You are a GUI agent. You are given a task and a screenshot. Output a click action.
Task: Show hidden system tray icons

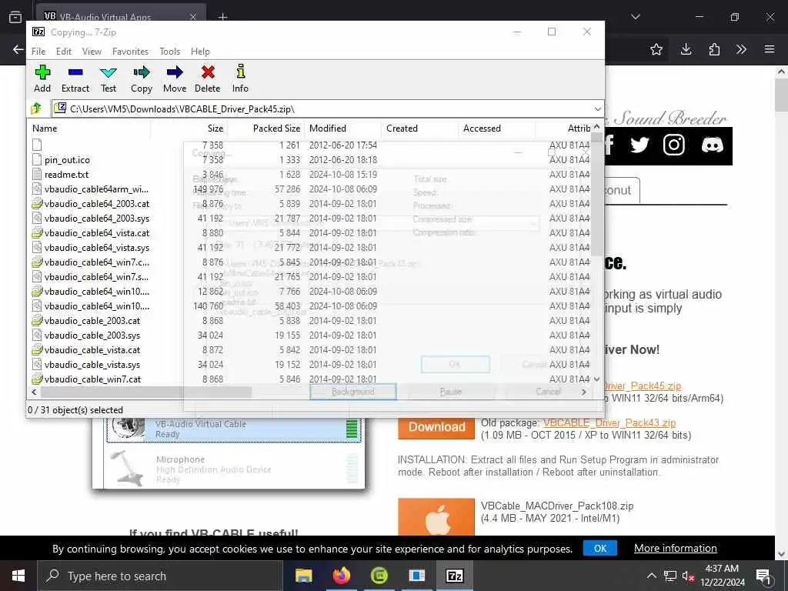pos(651,576)
